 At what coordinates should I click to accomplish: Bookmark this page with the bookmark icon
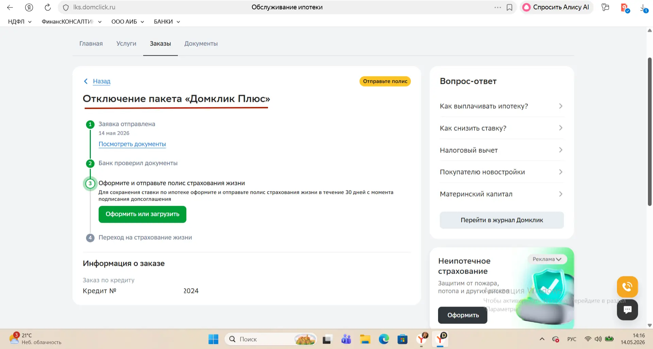[509, 7]
